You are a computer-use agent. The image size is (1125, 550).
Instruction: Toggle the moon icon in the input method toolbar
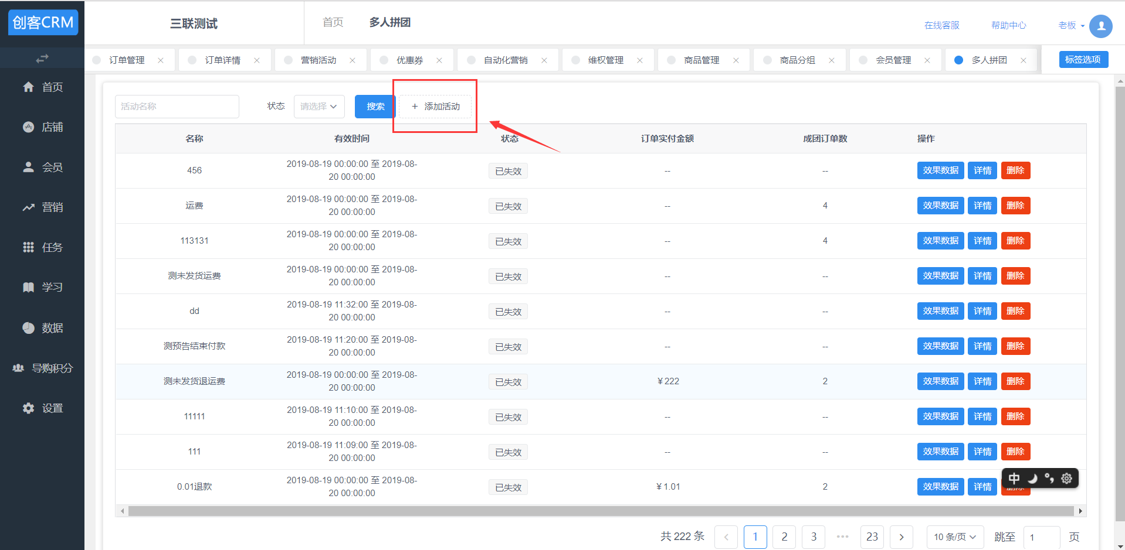1032,479
